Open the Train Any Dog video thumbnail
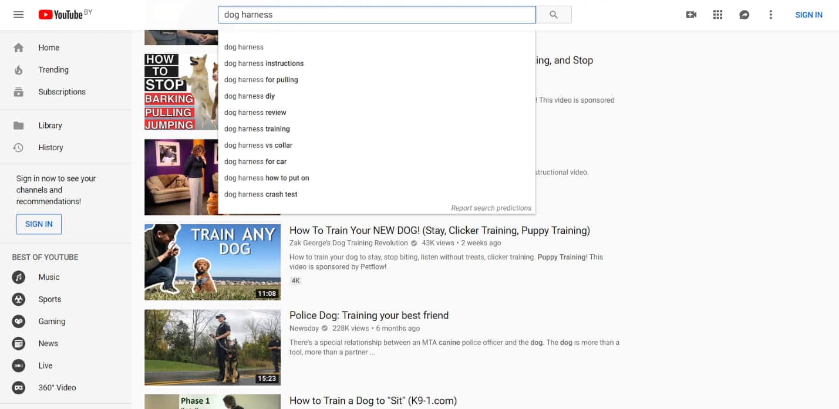This screenshot has height=409, width=839. coord(213,262)
